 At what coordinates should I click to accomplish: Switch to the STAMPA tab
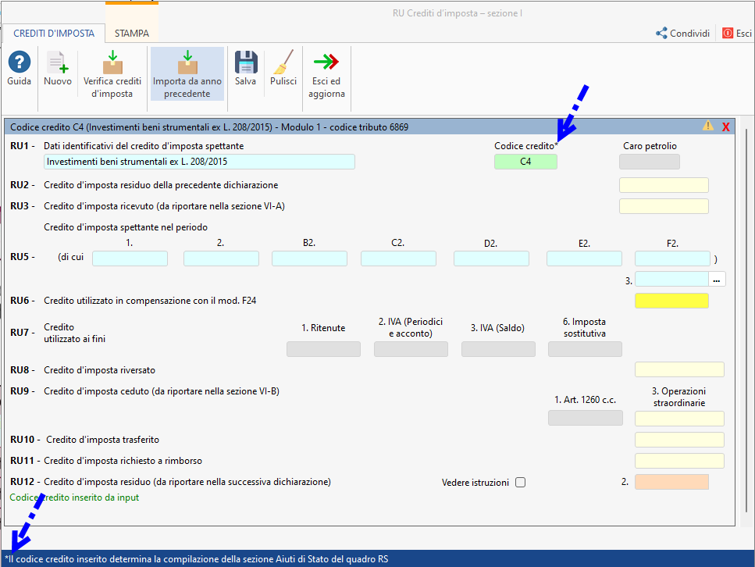click(132, 34)
